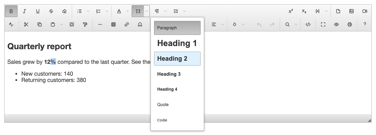Click the redo arrow
376x135 pixels.
tap(272, 24)
